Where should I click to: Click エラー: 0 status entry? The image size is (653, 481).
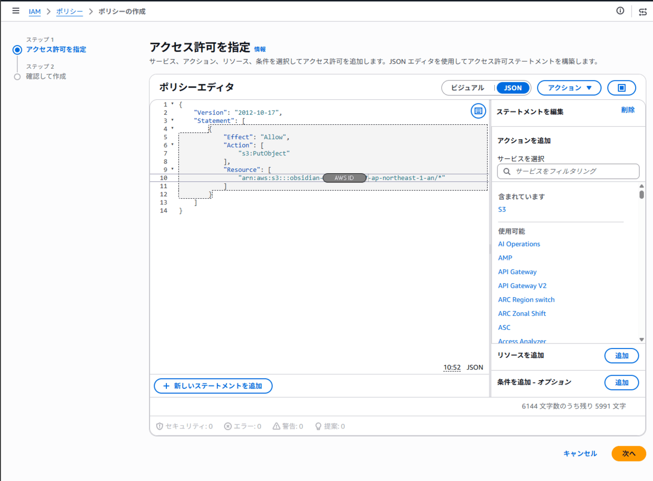[x=243, y=426]
